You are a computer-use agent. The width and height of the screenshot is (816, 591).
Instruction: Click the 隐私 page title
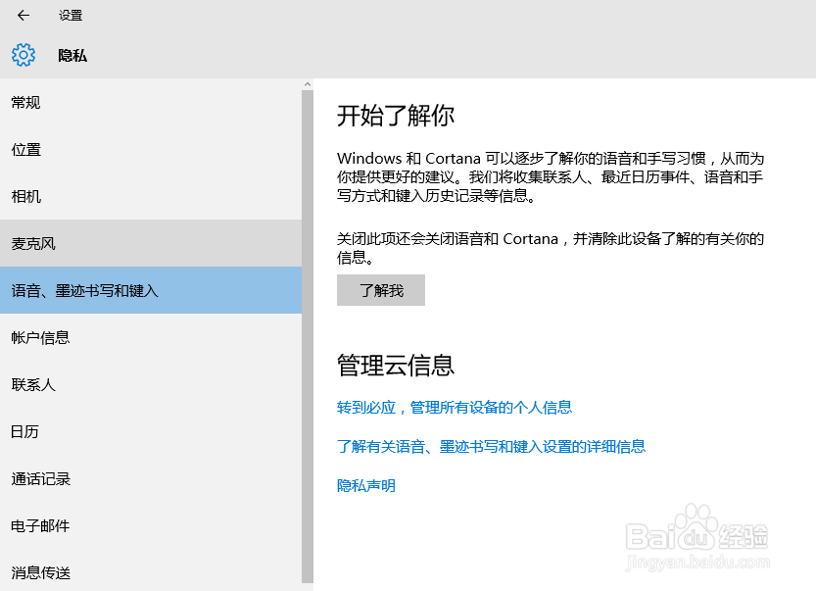tap(72, 55)
